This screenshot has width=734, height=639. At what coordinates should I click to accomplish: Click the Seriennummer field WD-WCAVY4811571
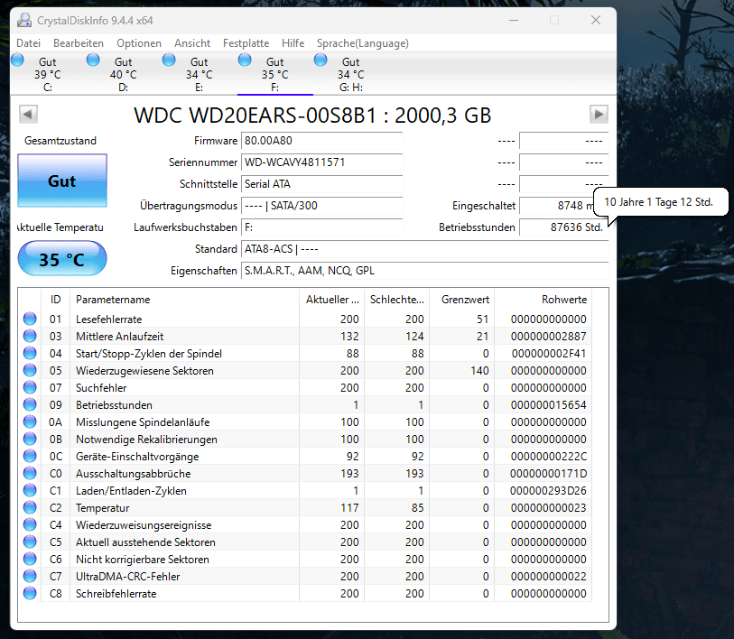point(322,162)
